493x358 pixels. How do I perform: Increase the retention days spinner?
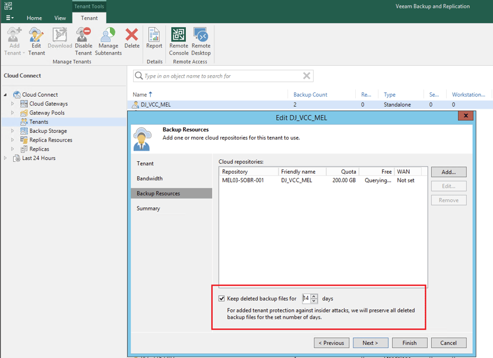[x=314, y=296]
